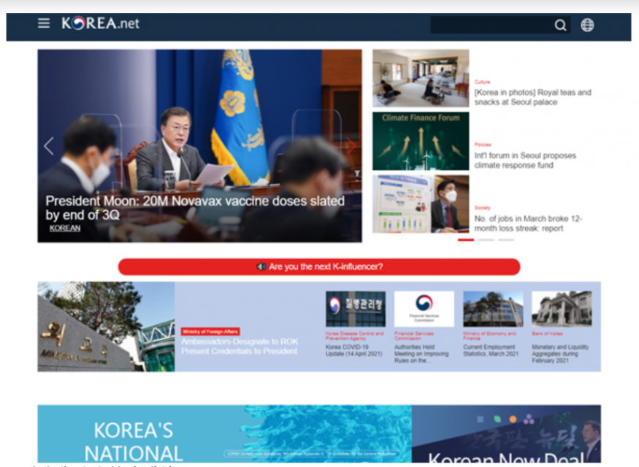Click the Ministry of Foreign Affairs tag
The image size is (639, 467).
[x=210, y=331]
